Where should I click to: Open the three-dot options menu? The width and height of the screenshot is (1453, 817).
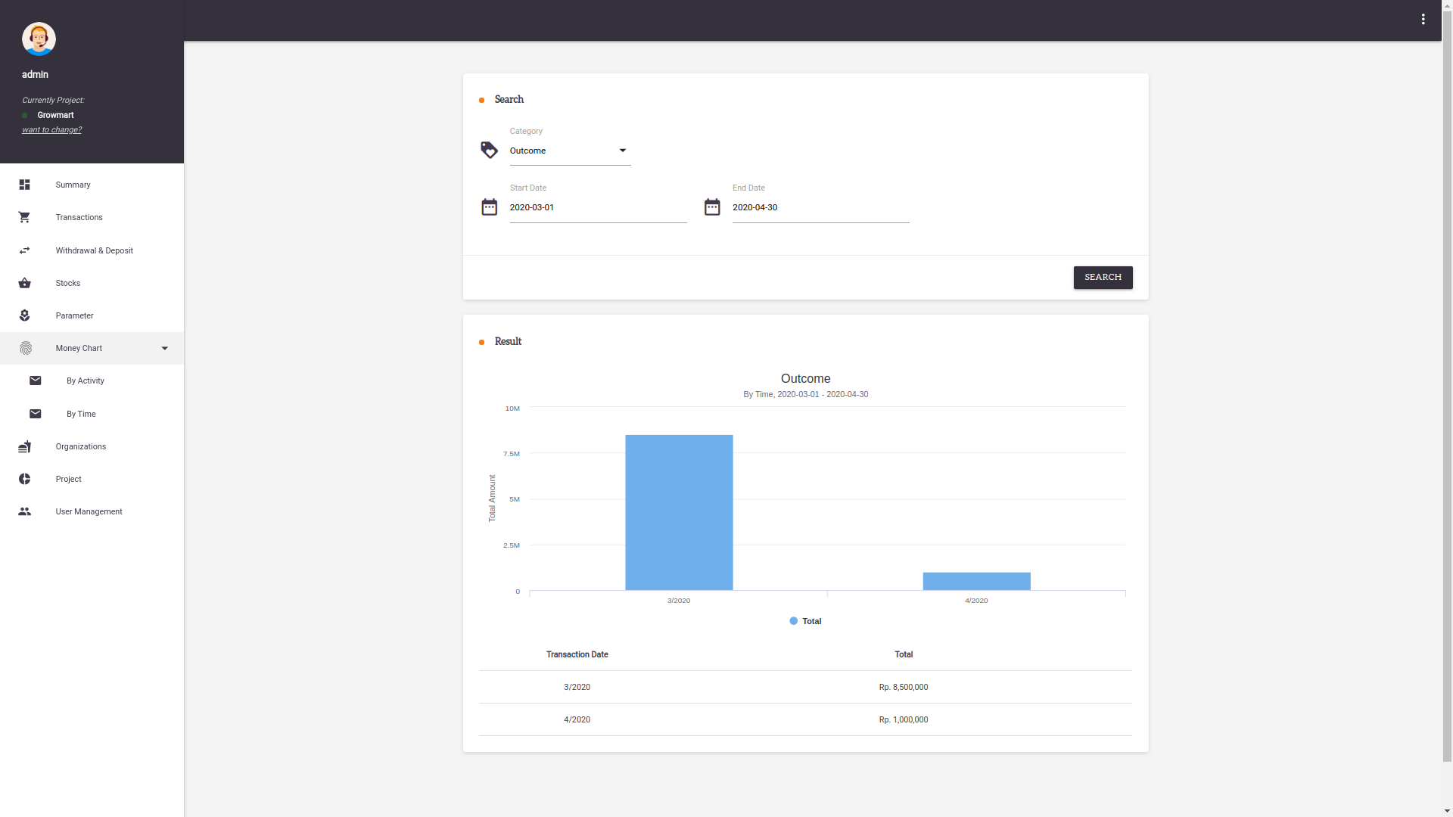(x=1423, y=20)
